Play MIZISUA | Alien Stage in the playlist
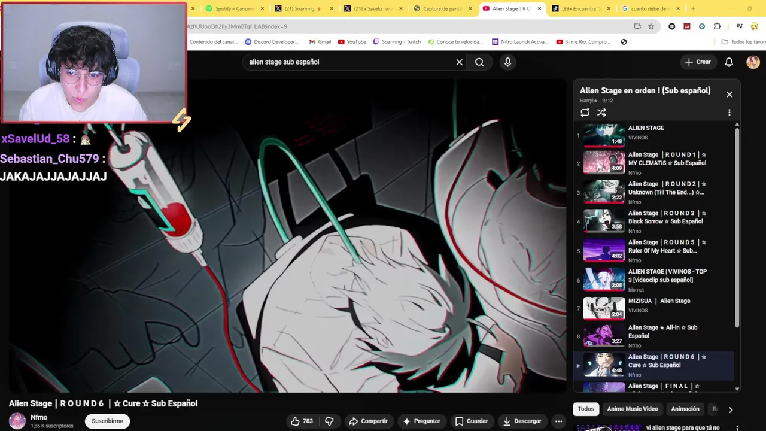The width and height of the screenshot is (766, 431). [x=653, y=308]
